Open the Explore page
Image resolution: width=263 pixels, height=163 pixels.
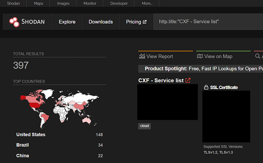click(67, 22)
